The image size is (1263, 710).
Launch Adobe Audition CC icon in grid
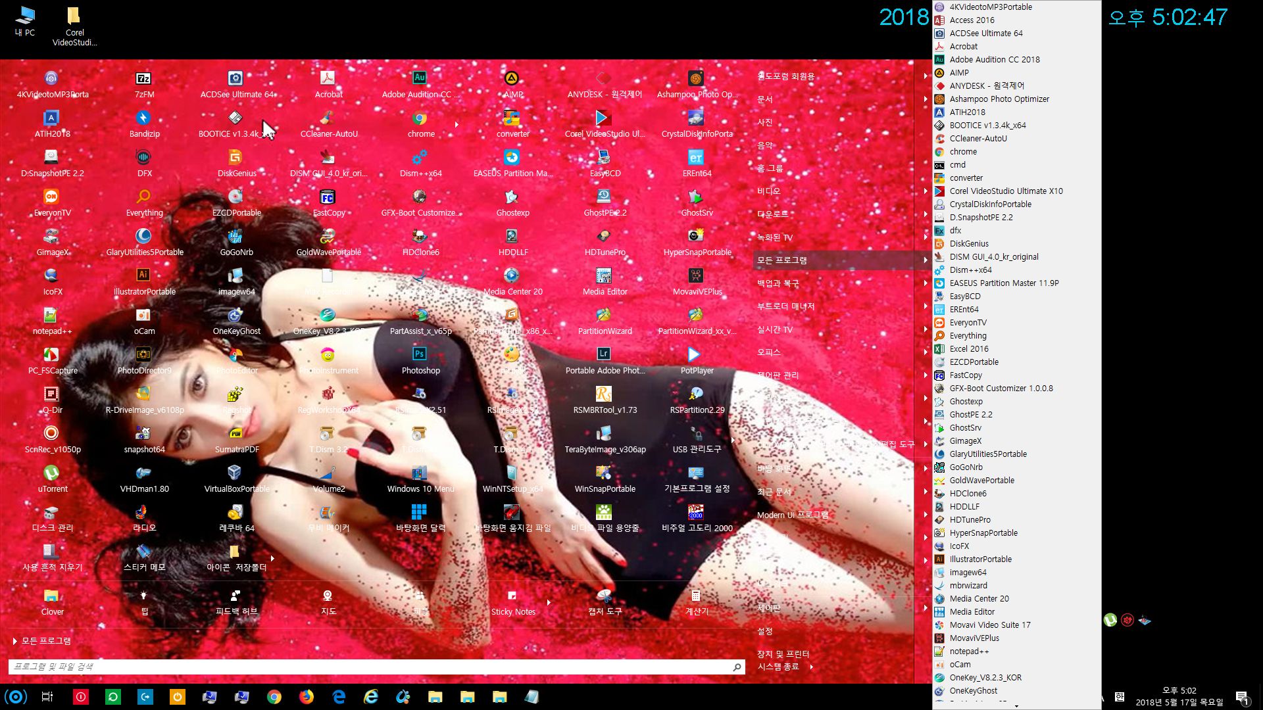420,85
